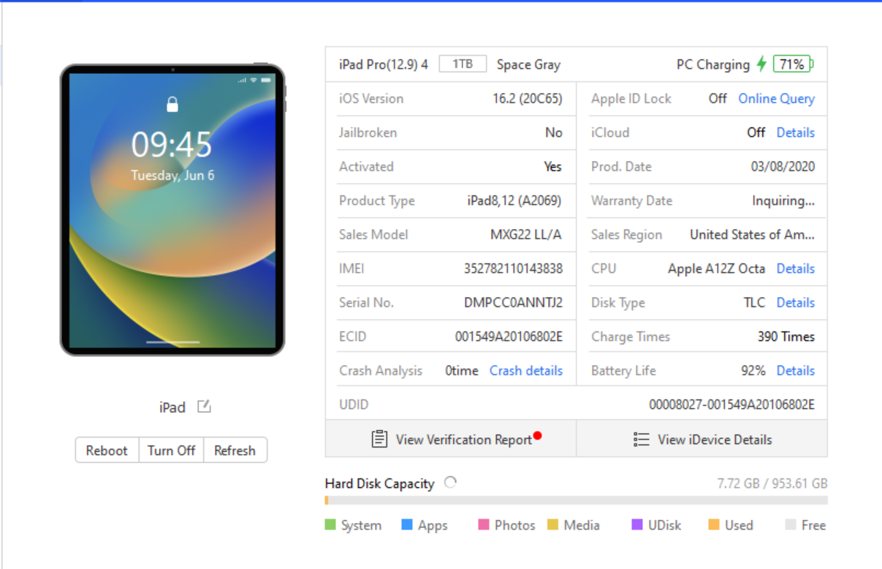This screenshot has height=569, width=882.
Task: Click the orange disk capacity usage bar
Action: point(327,500)
